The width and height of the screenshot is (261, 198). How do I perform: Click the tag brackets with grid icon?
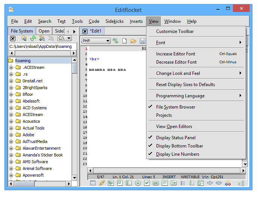(x=219, y=183)
